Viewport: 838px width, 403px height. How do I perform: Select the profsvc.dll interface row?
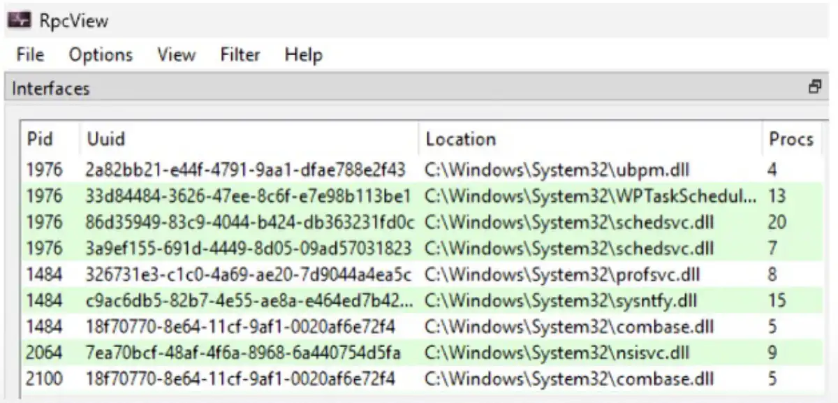pos(562,274)
